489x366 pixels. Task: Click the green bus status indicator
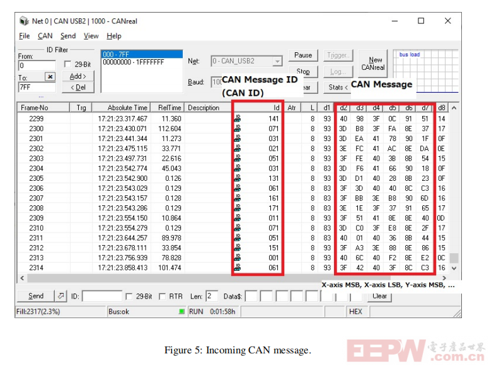(181, 311)
